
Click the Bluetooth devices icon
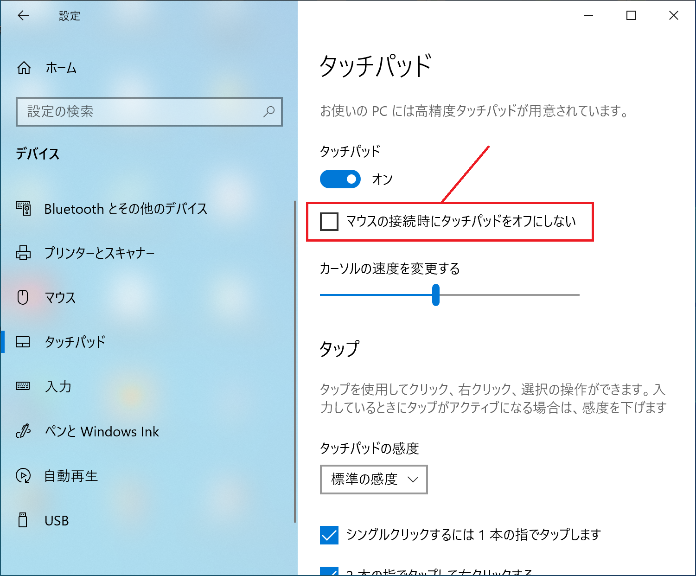23,209
